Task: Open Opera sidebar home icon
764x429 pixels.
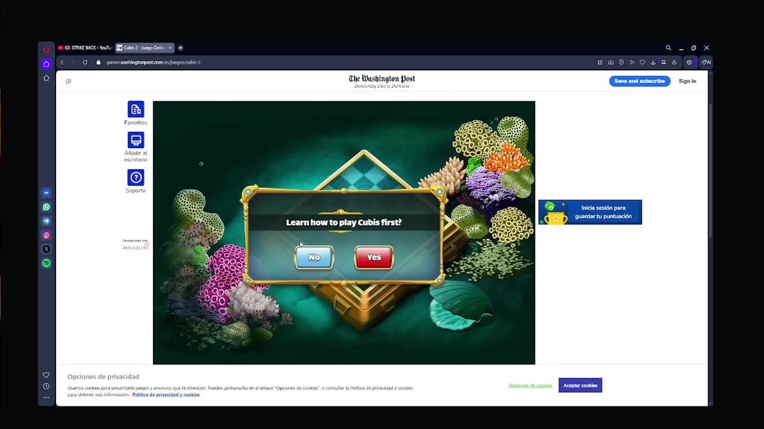Action: pyautogui.click(x=46, y=64)
